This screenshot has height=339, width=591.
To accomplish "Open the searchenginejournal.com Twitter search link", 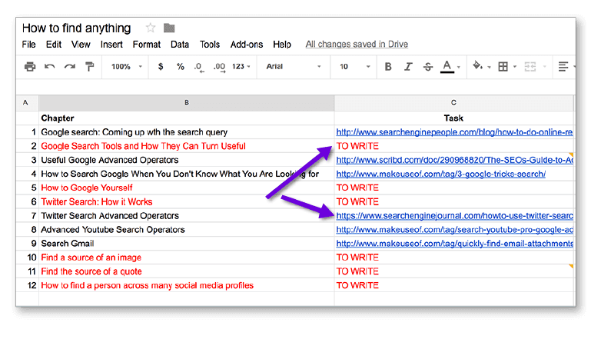I will 455,216.
